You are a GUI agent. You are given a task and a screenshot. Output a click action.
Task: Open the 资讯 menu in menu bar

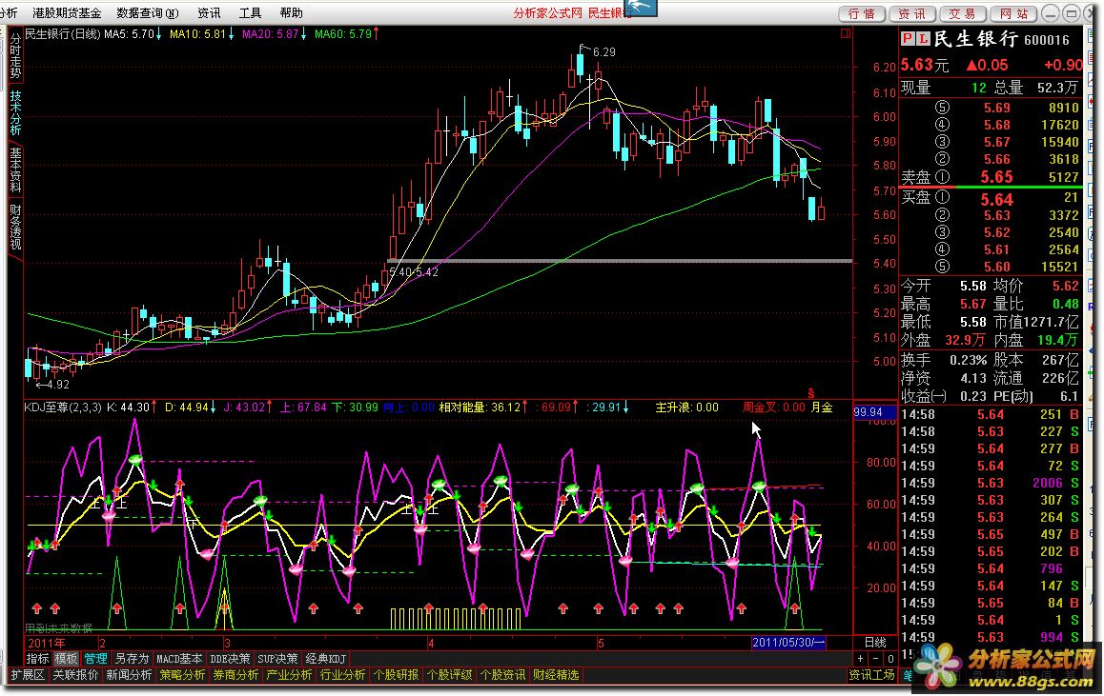(x=209, y=12)
